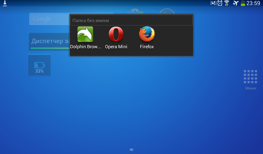
Task: Open the Диспетчер task manager widget
Action: 49,42
